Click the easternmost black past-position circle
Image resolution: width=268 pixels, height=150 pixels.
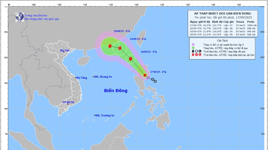(155, 81)
